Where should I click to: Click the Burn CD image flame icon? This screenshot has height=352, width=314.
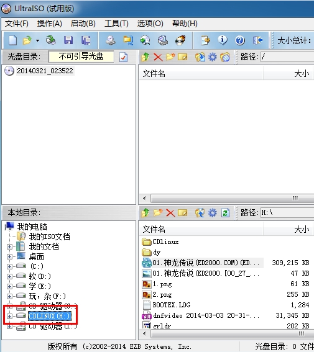[x=180, y=40]
